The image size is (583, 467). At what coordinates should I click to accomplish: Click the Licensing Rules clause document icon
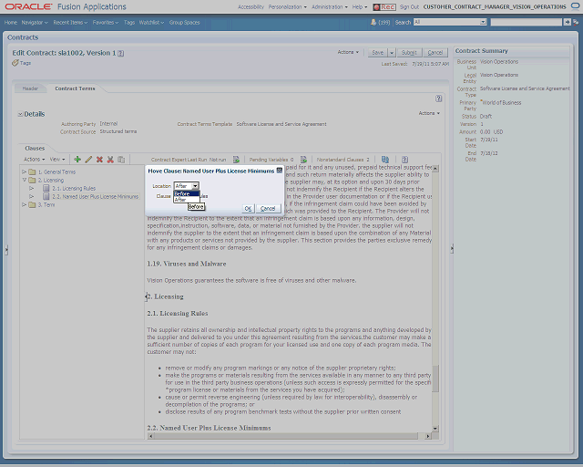pos(46,188)
